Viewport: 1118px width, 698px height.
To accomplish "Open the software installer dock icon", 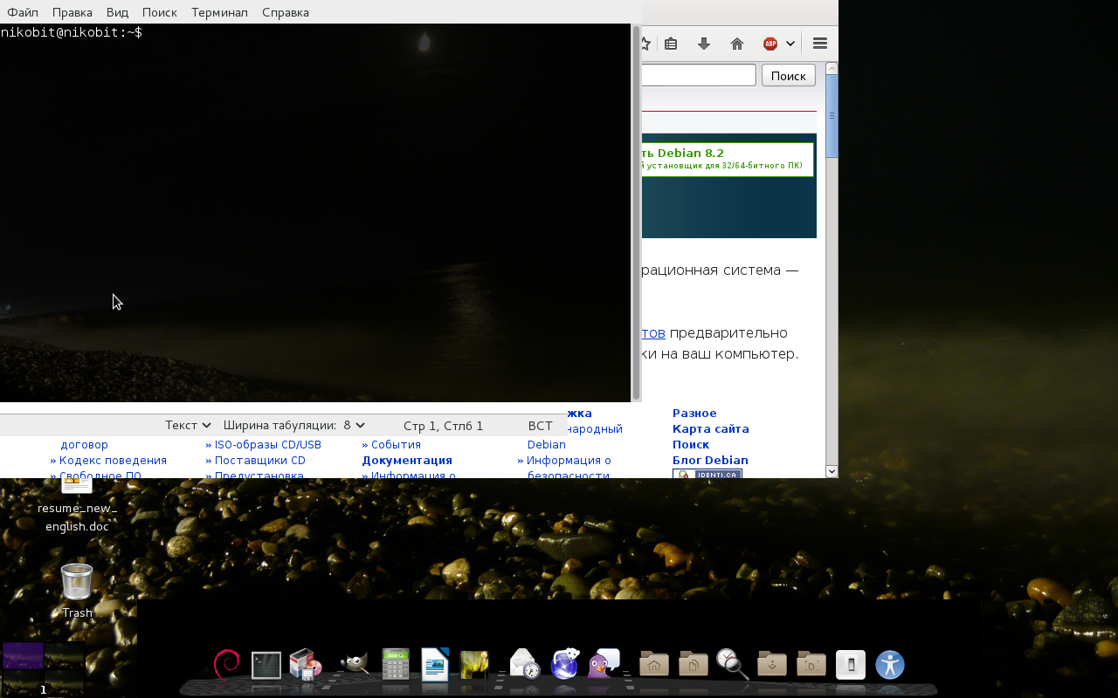I will [306, 665].
